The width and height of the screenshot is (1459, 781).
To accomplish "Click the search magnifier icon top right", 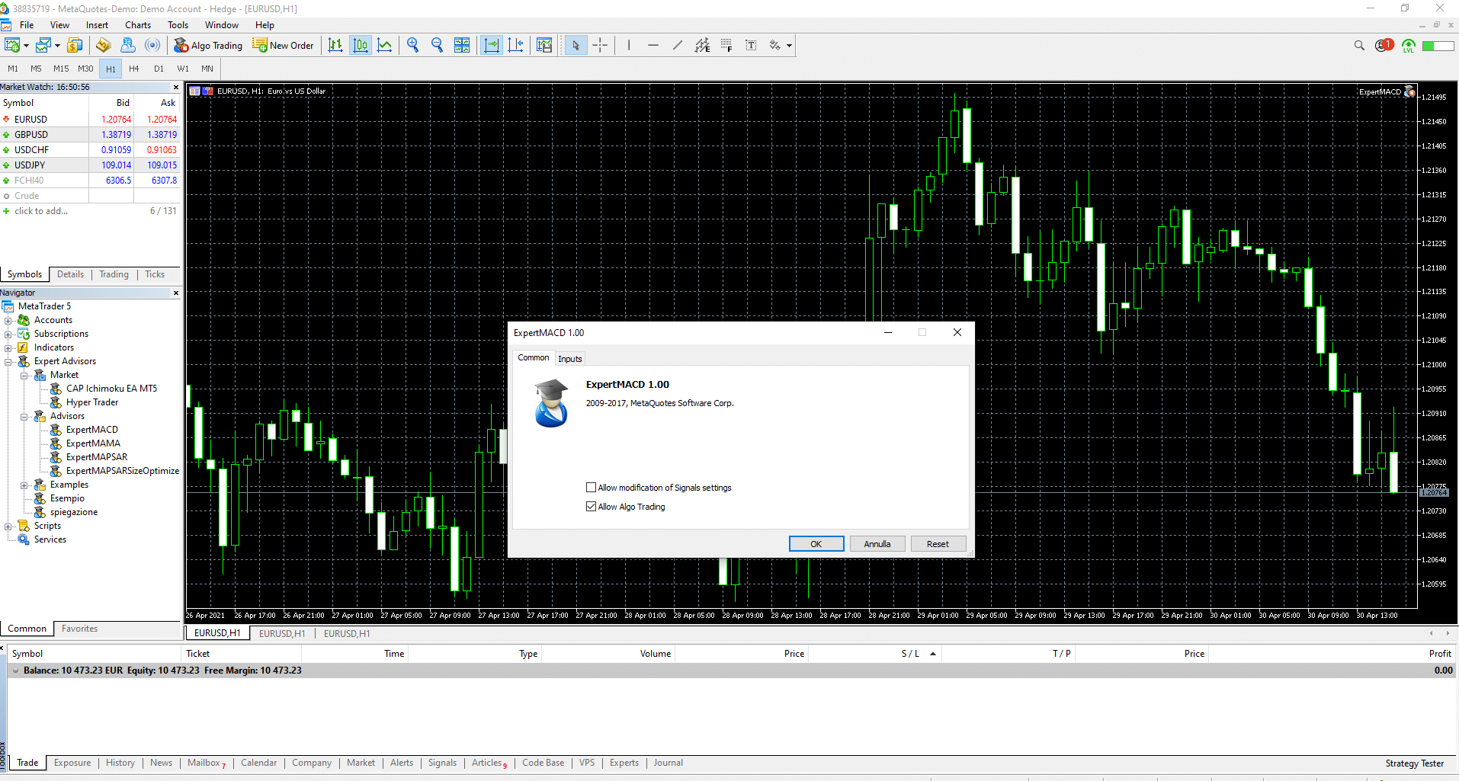I will coord(1359,46).
